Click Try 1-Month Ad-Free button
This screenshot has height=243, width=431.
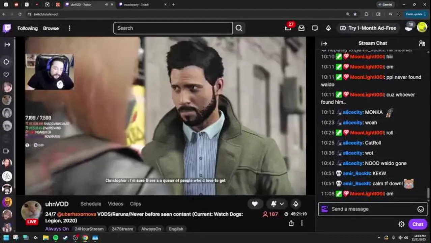pos(368,28)
